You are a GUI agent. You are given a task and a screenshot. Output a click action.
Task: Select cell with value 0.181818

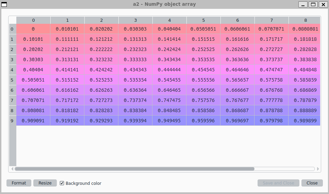point(305,39)
